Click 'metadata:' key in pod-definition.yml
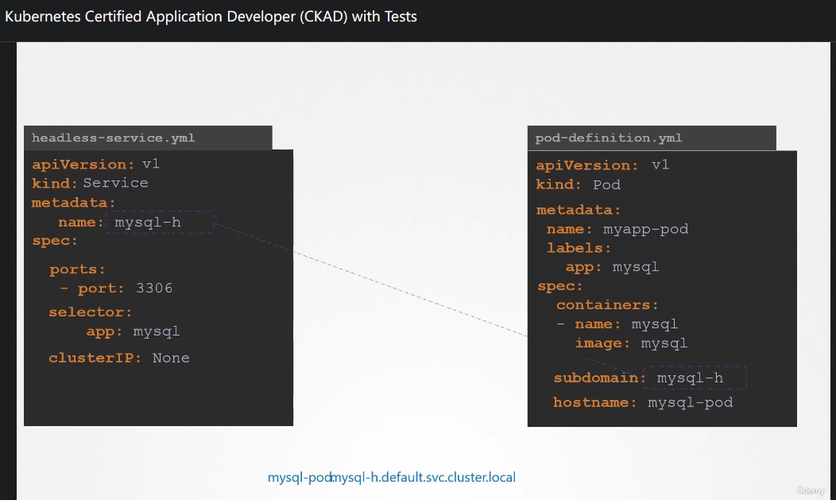Screen dimensions: 836x504 (579, 210)
